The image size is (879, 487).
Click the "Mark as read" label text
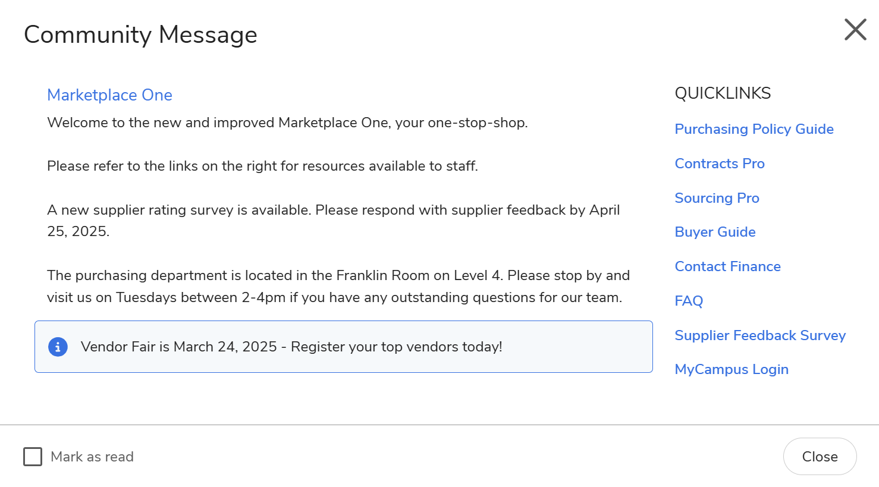(92, 457)
